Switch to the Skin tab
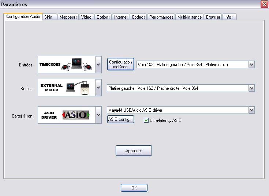This screenshot has width=269, height=196. [x=49, y=17]
